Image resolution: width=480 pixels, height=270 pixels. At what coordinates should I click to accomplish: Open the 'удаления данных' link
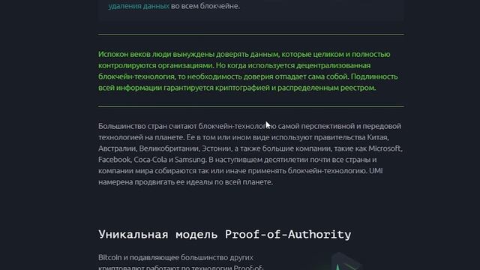pyautogui.click(x=139, y=6)
